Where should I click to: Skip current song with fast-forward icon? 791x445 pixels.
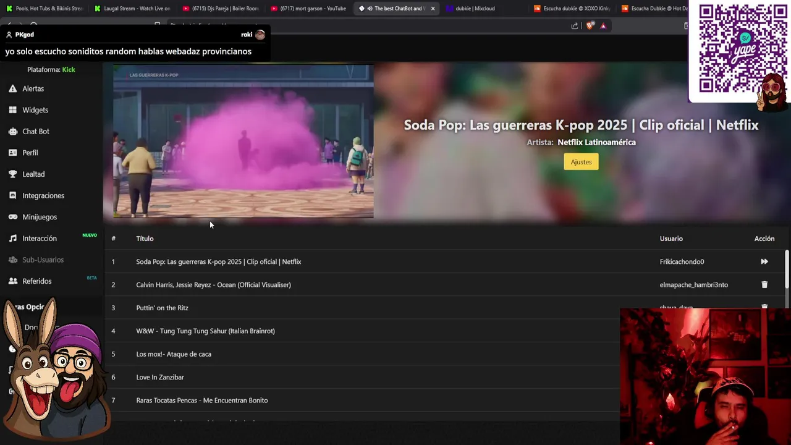pyautogui.click(x=764, y=261)
